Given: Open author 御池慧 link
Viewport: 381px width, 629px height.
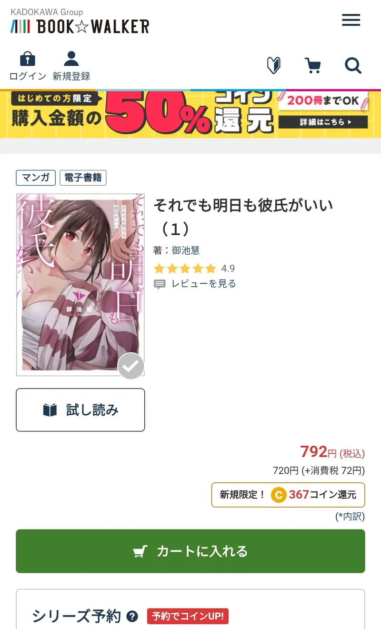Looking at the screenshot, I should [185, 250].
